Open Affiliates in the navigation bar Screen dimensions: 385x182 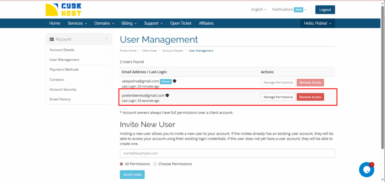click(206, 23)
